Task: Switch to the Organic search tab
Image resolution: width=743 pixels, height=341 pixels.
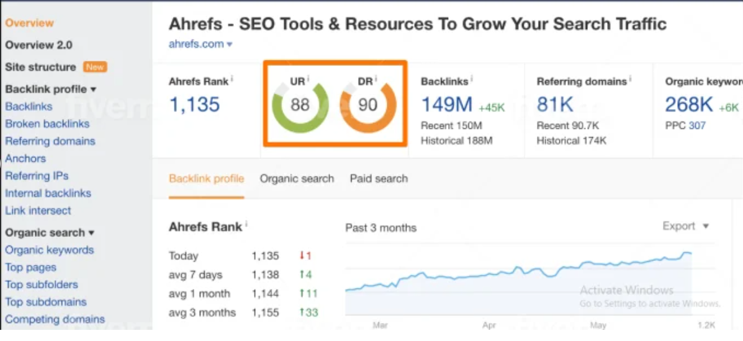Action: [x=297, y=179]
